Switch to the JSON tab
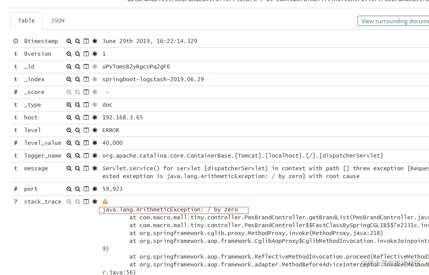Screen dimensions: 429x275 [x=57, y=21]
